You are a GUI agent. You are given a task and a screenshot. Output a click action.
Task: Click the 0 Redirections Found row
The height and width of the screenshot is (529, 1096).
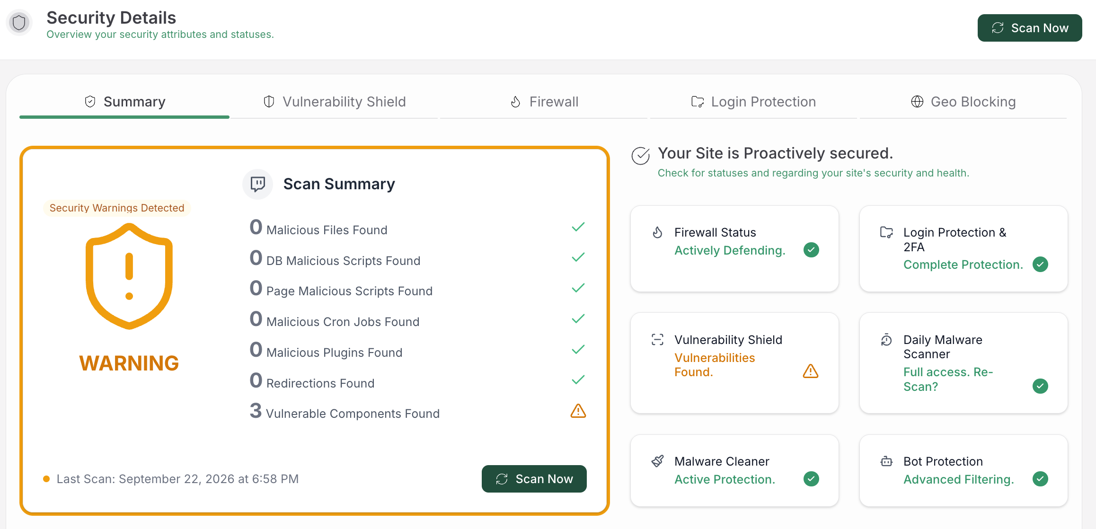tap(418, 380)
